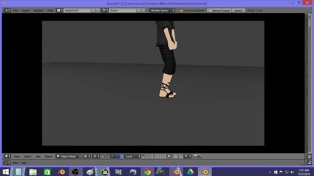Screen dimensions: 314x176
Task: Open the scene browse icon
Action: [x=105, y=10]
